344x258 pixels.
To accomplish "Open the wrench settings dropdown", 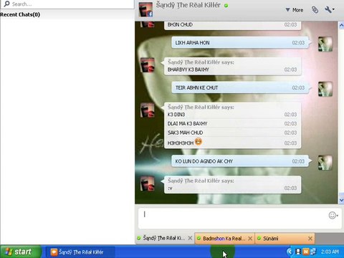I will [x=330, y=10].
